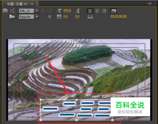158x124 pixels.
Task: Toggle Italic text style
Action: (x=50, y=11)
